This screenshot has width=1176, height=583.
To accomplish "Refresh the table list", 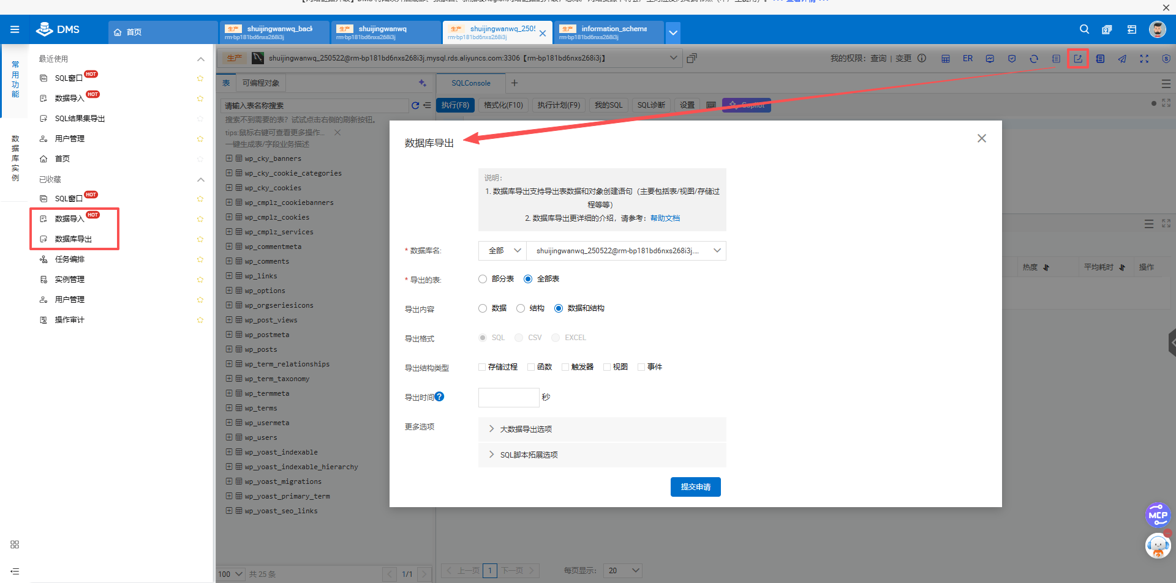I will point(415,105).
